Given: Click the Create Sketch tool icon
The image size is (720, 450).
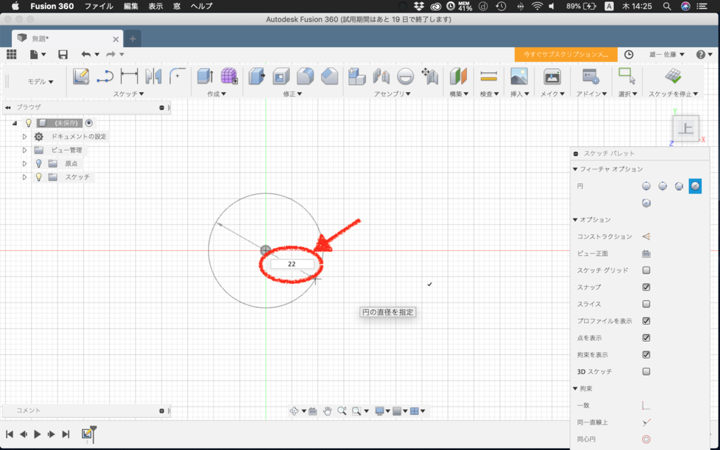Looking at the screenshot, I should point(81,76).
